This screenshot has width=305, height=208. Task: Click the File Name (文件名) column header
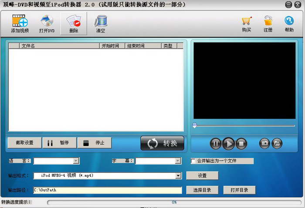59,46
